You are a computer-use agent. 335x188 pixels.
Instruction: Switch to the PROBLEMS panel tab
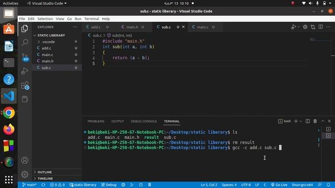tap(96, 121)
